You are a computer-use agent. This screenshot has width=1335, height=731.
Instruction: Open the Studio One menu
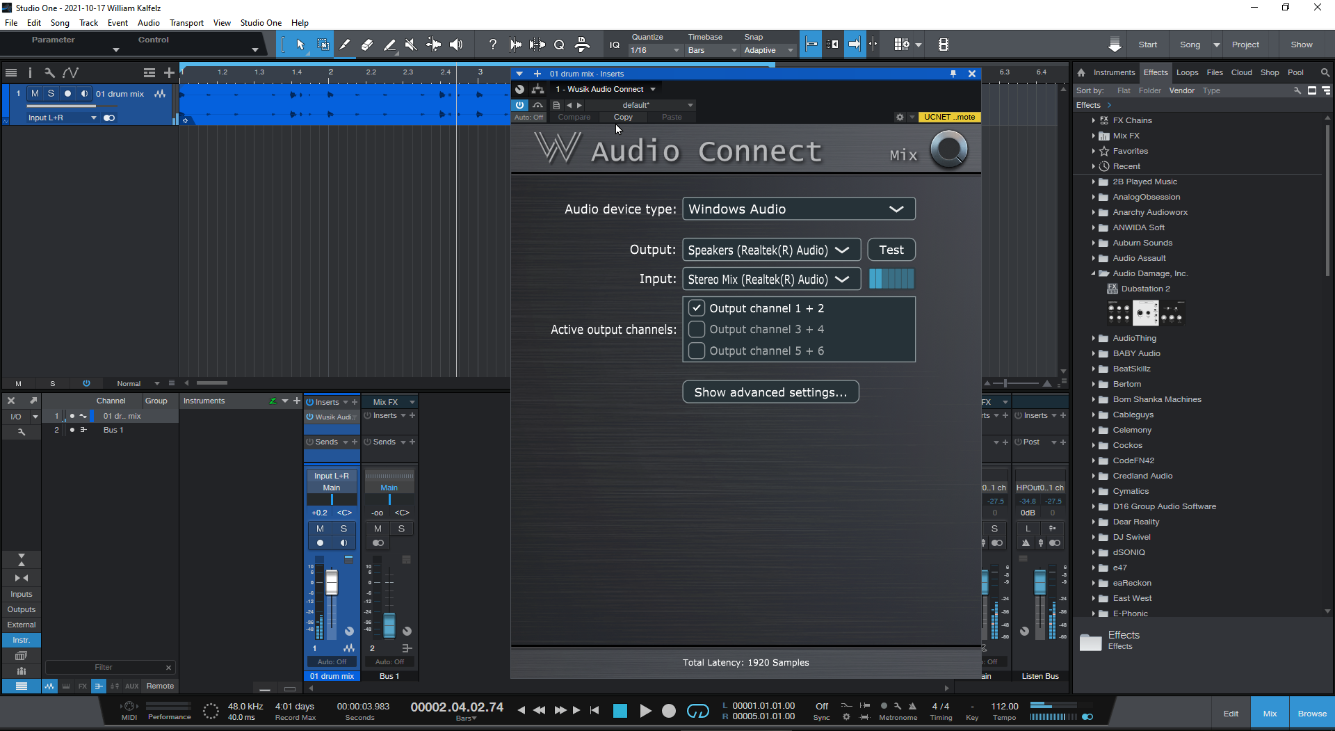pos(261,23)
